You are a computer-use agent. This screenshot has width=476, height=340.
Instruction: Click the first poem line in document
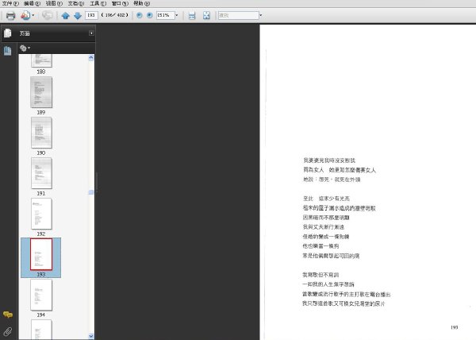329,160
